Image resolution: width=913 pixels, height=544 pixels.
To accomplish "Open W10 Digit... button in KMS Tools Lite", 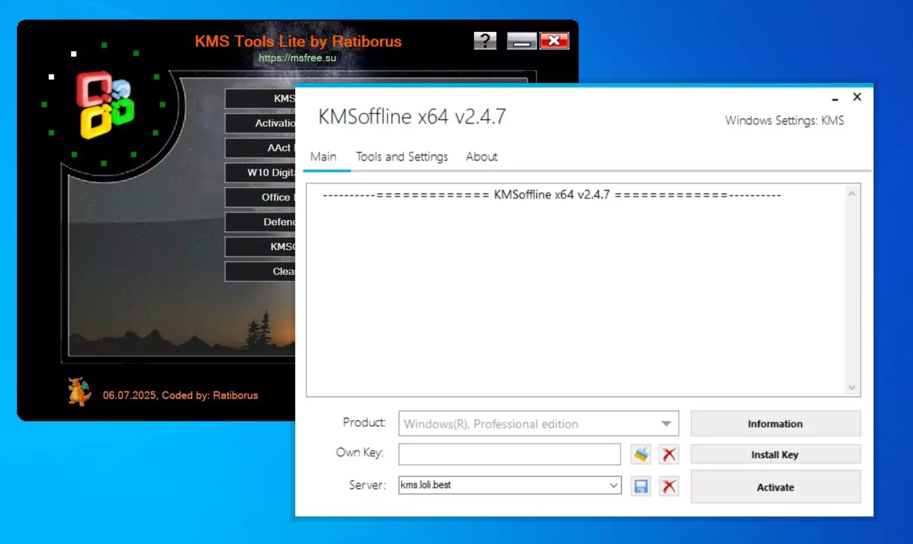I will [260, 172].
